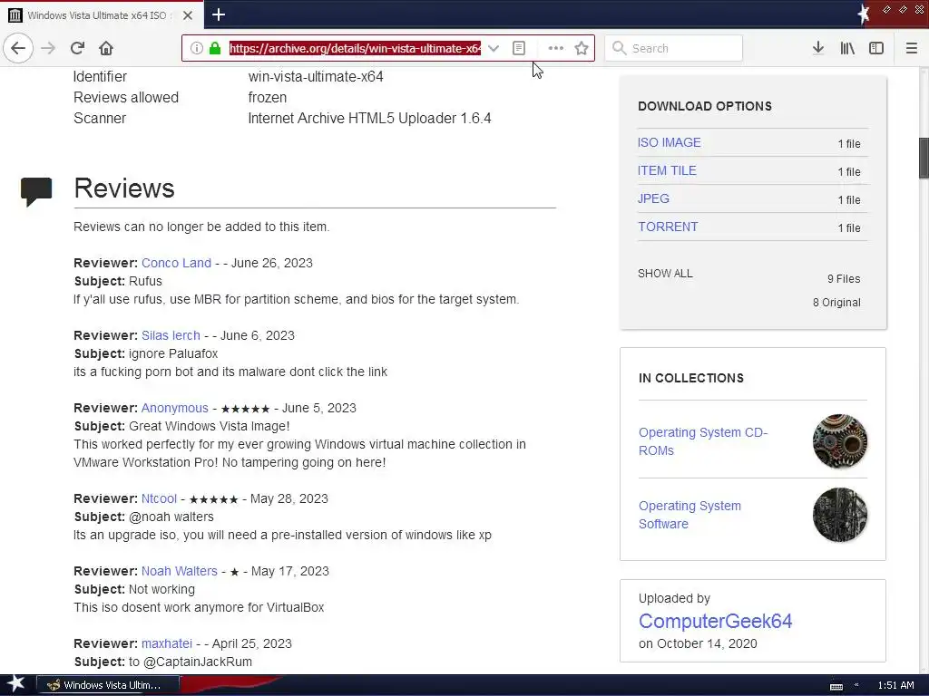929x696 pixels.
Task: Click the vertical scrollbar thumb
Action: [924, 158]
